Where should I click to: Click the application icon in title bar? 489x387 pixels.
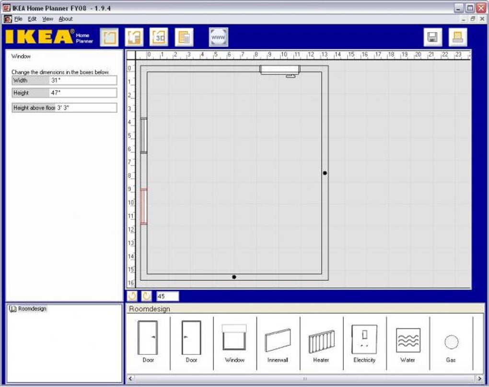(7, 8)
